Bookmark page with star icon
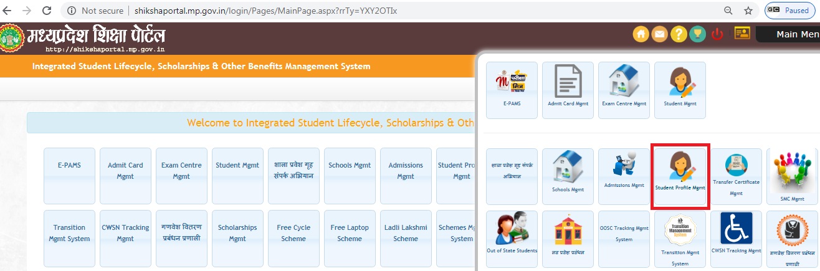Image resolution: width=820 pixels, height=271 pixels. (748, 11)
